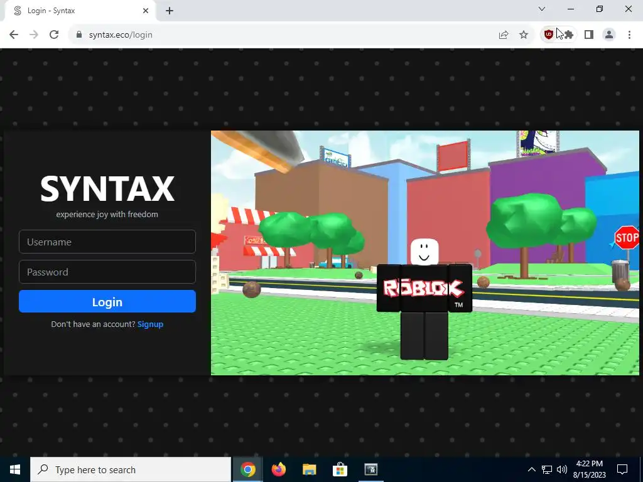Open volume control tray icon

tap(562, 469)
